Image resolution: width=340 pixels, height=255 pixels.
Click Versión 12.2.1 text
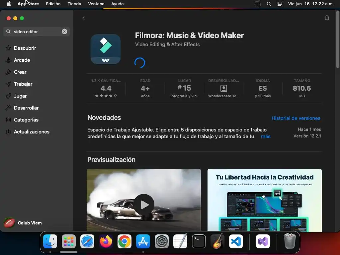(307, 136)
